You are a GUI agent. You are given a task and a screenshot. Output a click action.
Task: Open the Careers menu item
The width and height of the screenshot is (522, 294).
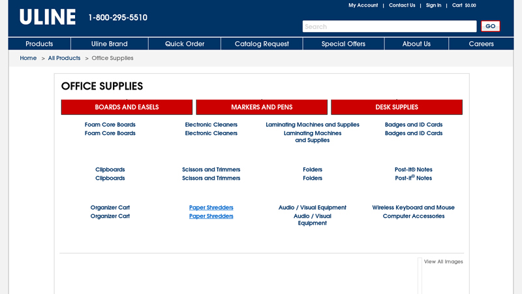tap(481, 44)
